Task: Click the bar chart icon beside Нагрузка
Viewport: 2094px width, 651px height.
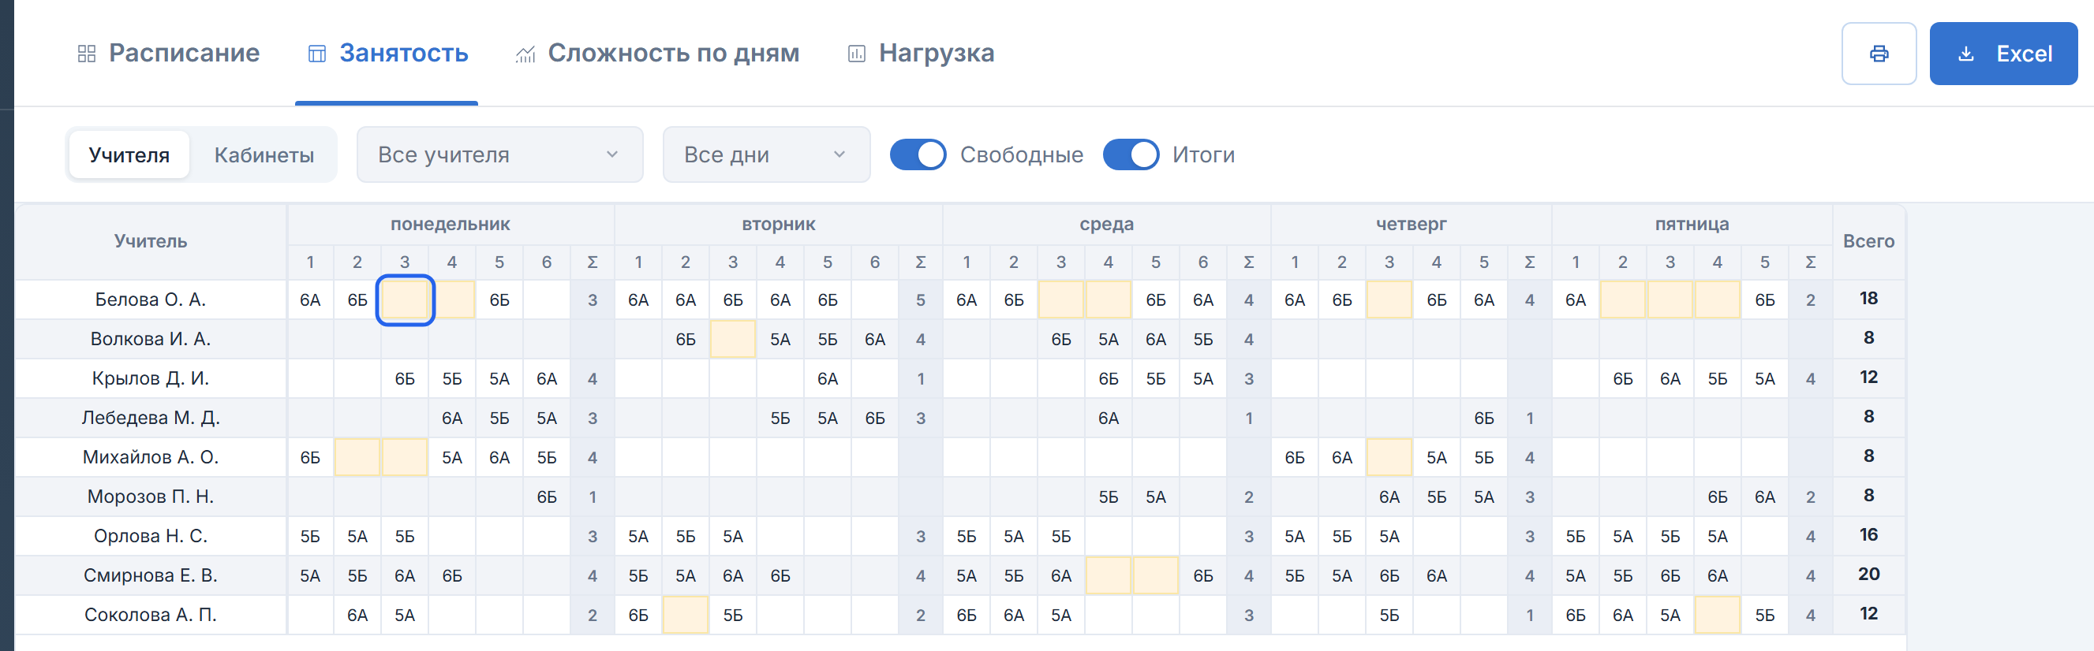Action: tap(856, 54)
